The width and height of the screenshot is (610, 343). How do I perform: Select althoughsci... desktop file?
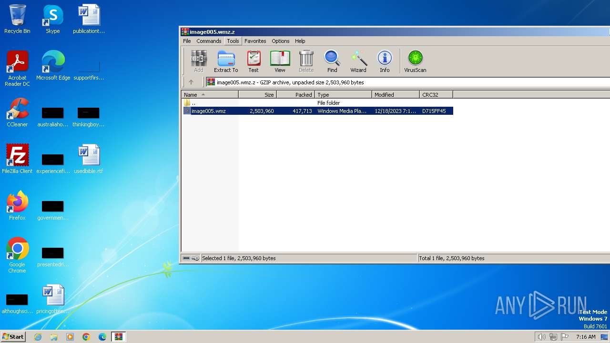tap(17, 303)
